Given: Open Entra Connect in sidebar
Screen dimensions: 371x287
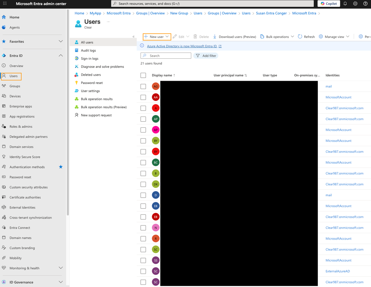Looking at the screenshot, I should point(20,228).
